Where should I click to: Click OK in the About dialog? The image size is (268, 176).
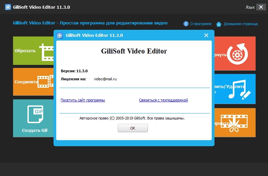pyautogui.click(x=132, y=128)
